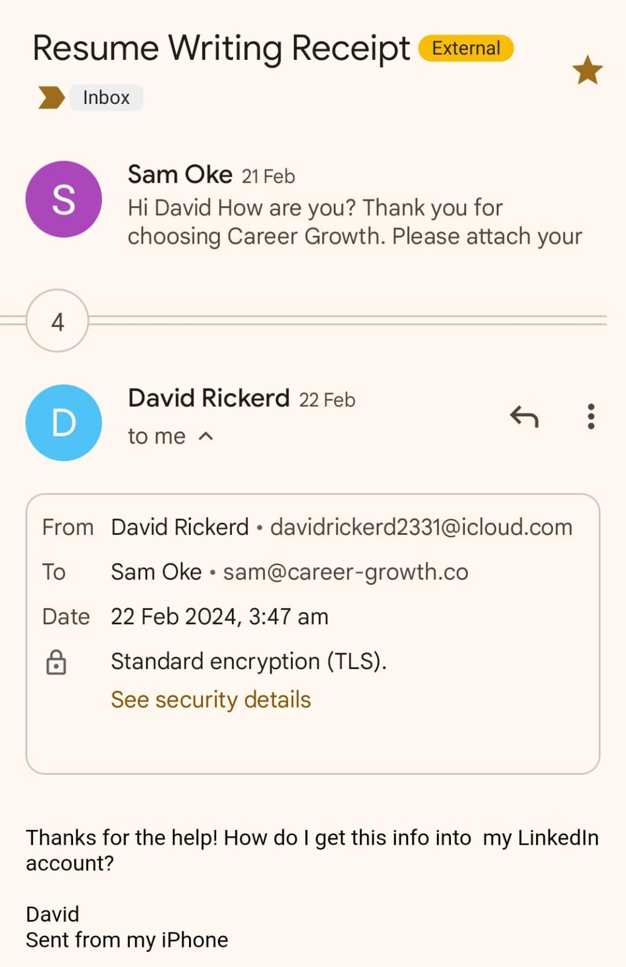Open the three-dot more options menu
Screen dimensions: 626x967
591,416
